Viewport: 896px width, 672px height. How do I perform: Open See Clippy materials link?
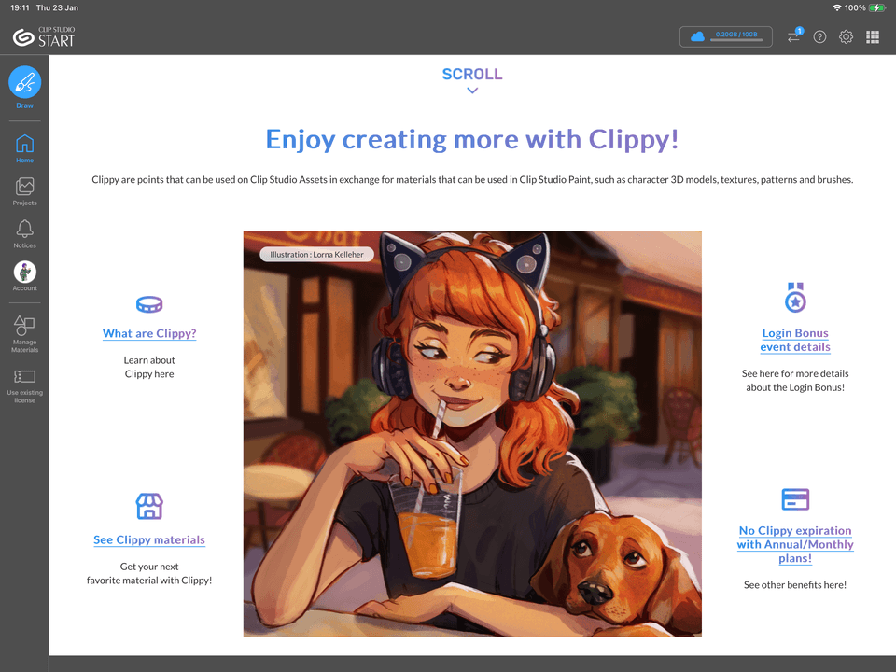pyautogui.click(x=149, y=539)
